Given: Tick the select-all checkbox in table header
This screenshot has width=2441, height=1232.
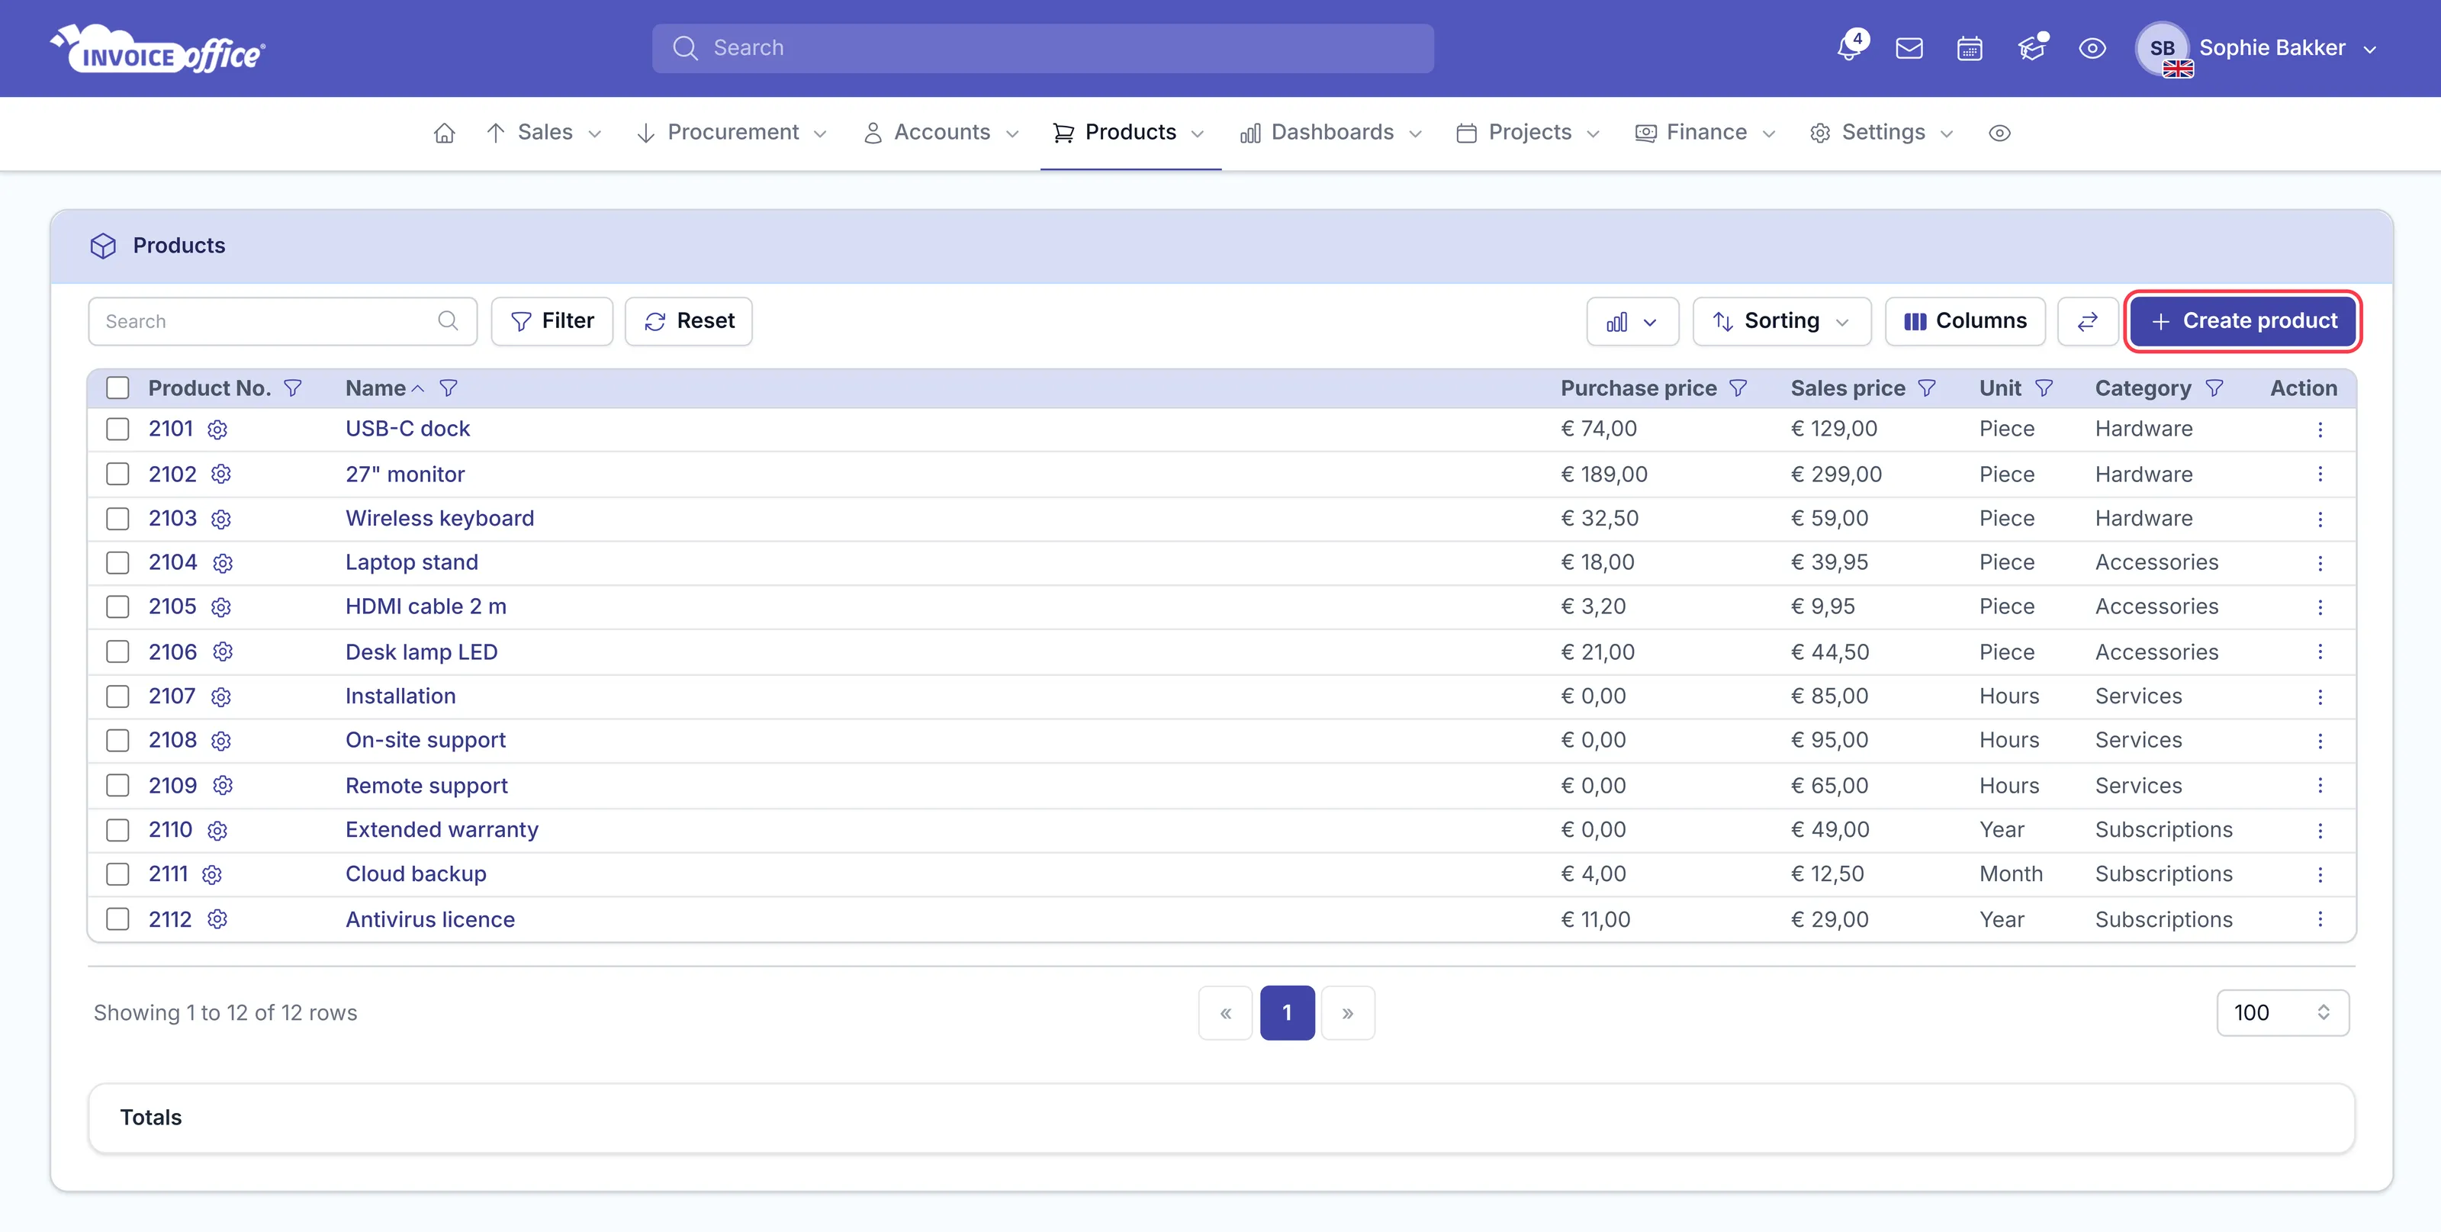Looking at the screenshot, I should [117, 388].
